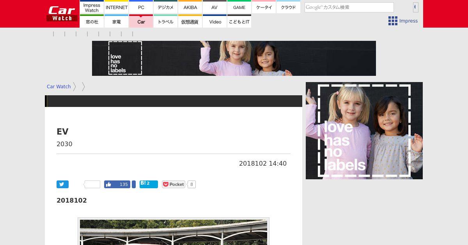Like the article on Facebook (135)

pos(117,184)
